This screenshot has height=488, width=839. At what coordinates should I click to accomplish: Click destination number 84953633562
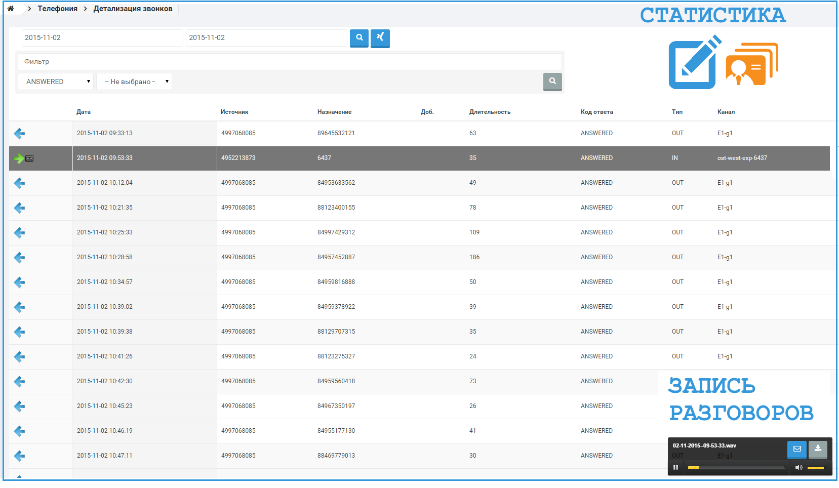pyautogui.click(x=336, y=183)
